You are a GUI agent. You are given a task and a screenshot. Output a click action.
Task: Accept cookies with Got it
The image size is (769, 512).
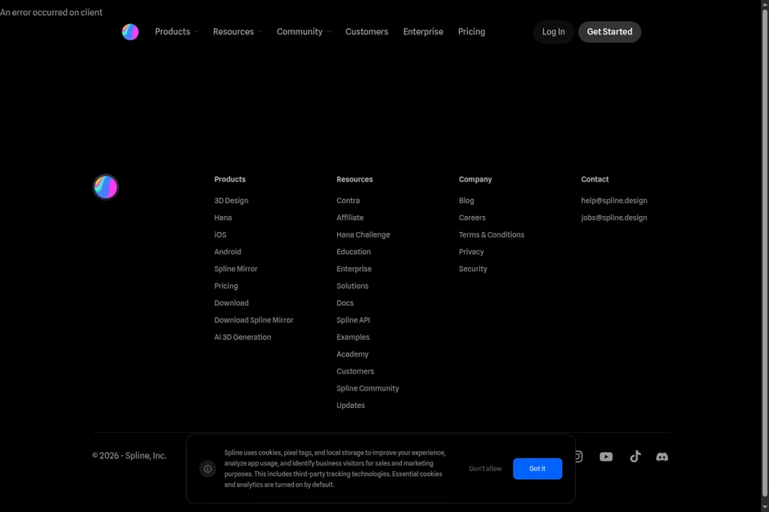[x=537, y=469]
